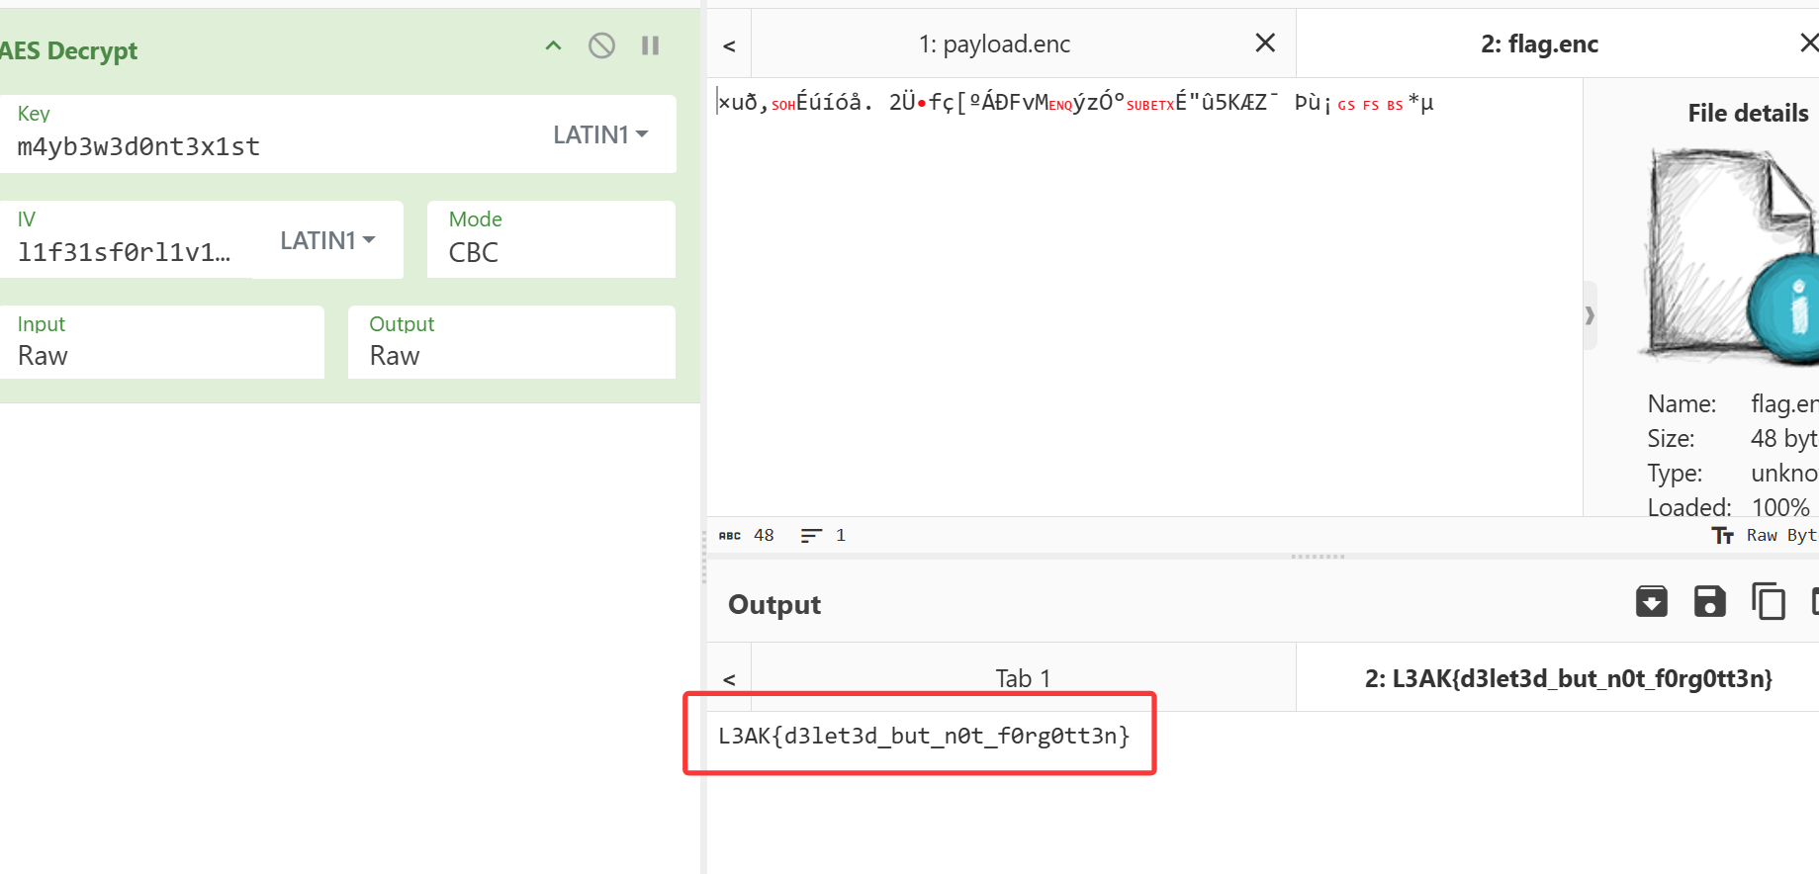Close the flag.enc tab
Screen dimensions: 1819x874
pos(1808,43)
